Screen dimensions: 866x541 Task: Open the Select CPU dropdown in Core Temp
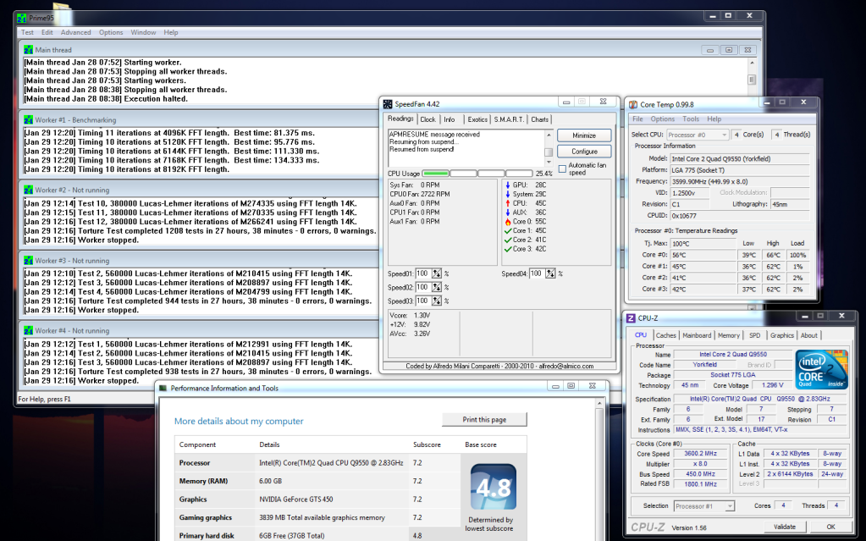coord(698,135)
